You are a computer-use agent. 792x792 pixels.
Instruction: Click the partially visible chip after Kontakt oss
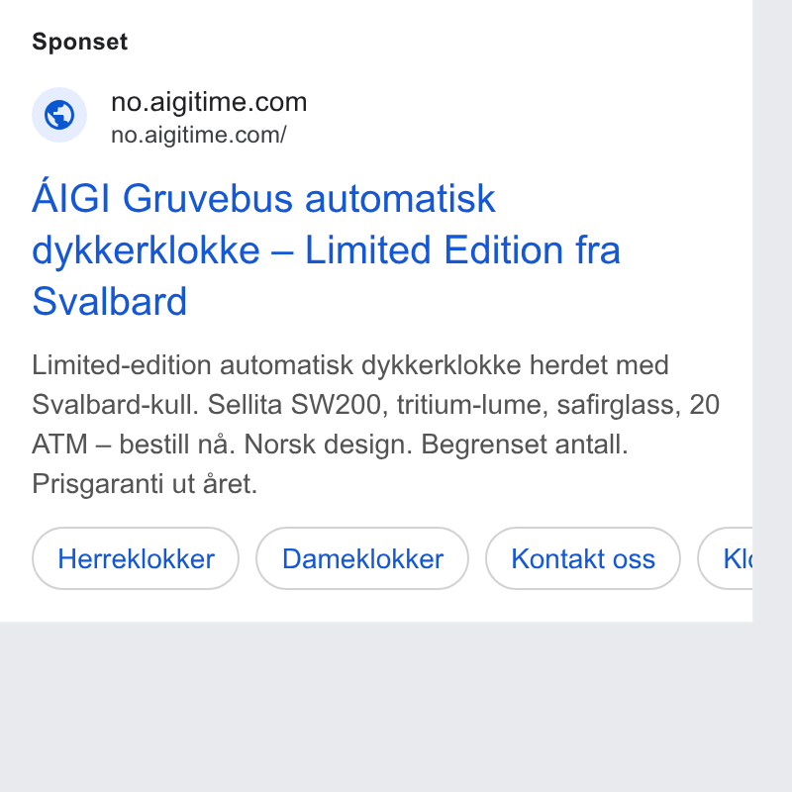pos(726,558)
